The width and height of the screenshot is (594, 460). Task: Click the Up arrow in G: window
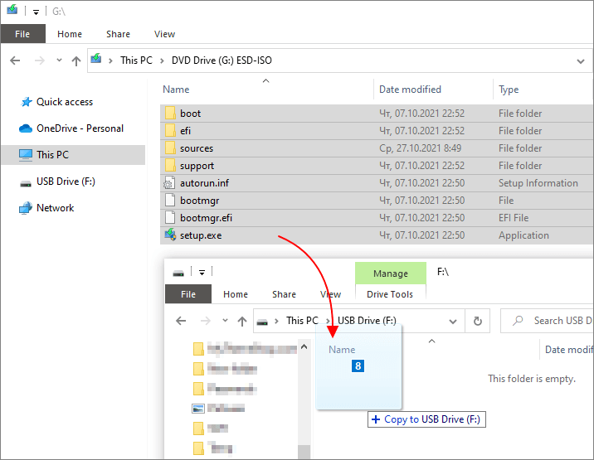pos(76,61)
